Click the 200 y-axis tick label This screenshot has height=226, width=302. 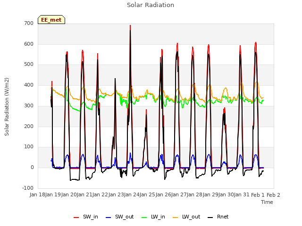(x=29, y=127)
